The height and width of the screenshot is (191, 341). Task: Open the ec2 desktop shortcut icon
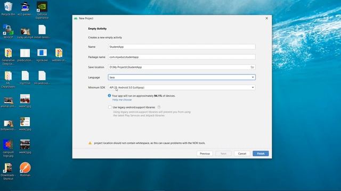point(25,7)
